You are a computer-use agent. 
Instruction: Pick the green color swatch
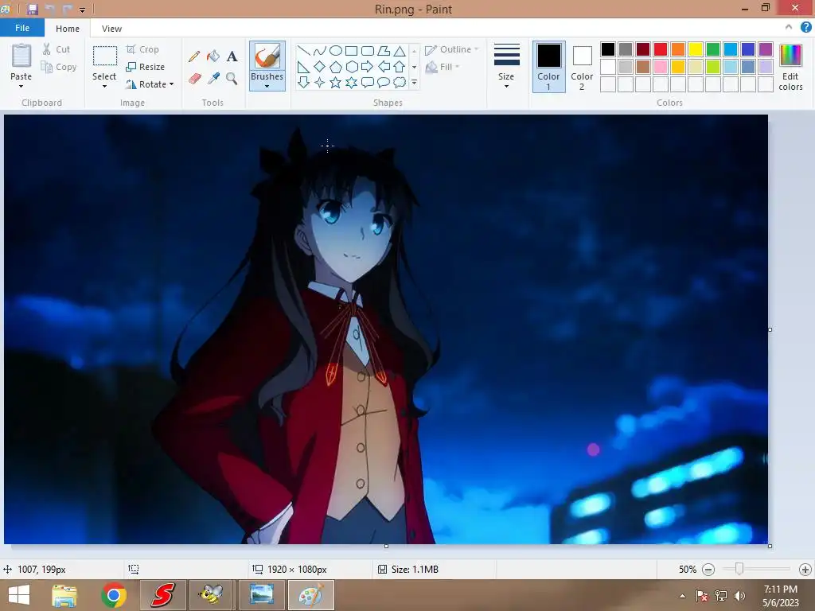713,49
